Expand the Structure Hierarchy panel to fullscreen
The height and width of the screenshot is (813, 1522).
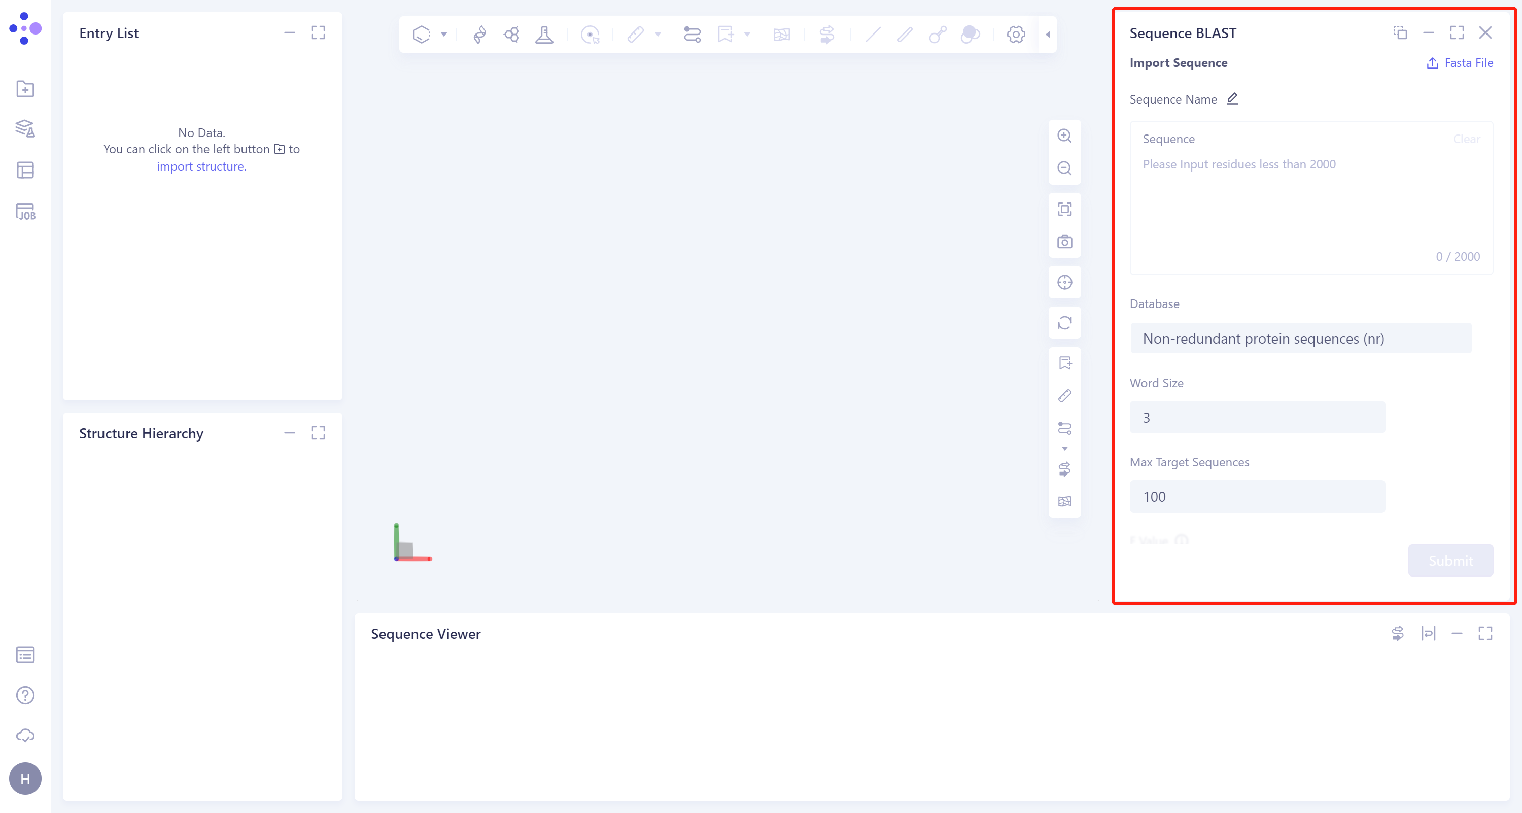click(318, 433)
